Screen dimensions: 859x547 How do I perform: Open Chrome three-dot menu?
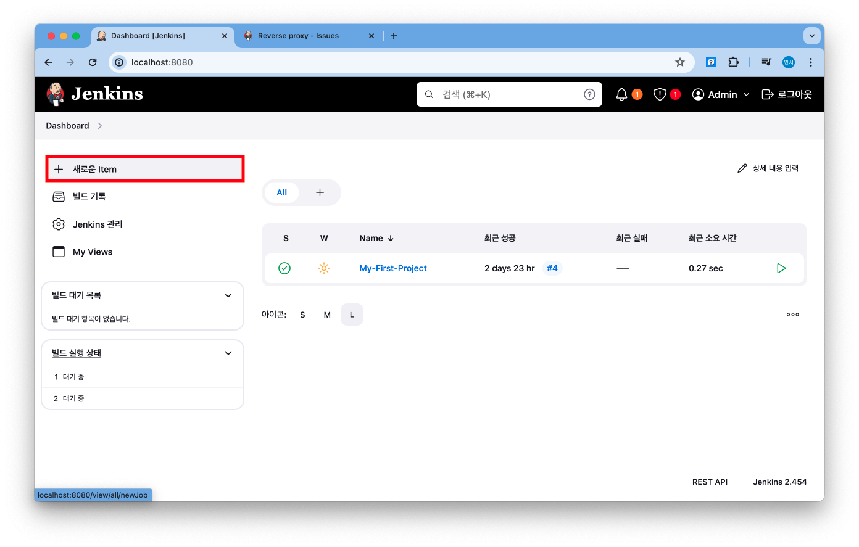[x=811, y=62]
